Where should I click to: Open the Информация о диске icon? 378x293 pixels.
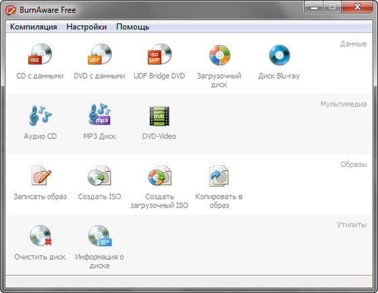pos(100,236)
